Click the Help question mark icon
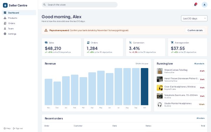 tap(5, 128)
